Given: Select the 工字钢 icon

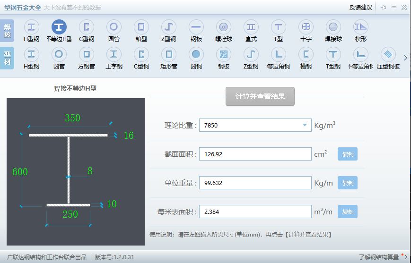Looking at the screenshot, I should coord(114,54).
